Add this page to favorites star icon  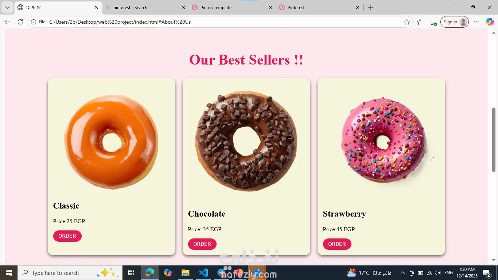407,22
